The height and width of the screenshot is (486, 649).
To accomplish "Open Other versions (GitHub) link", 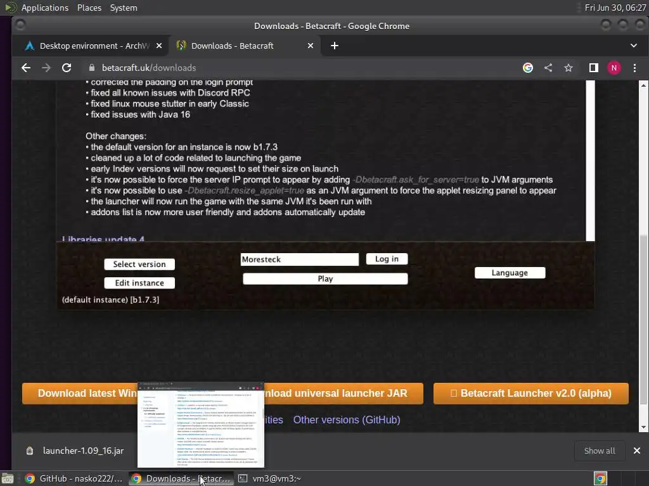I will [x=347, y=420].
